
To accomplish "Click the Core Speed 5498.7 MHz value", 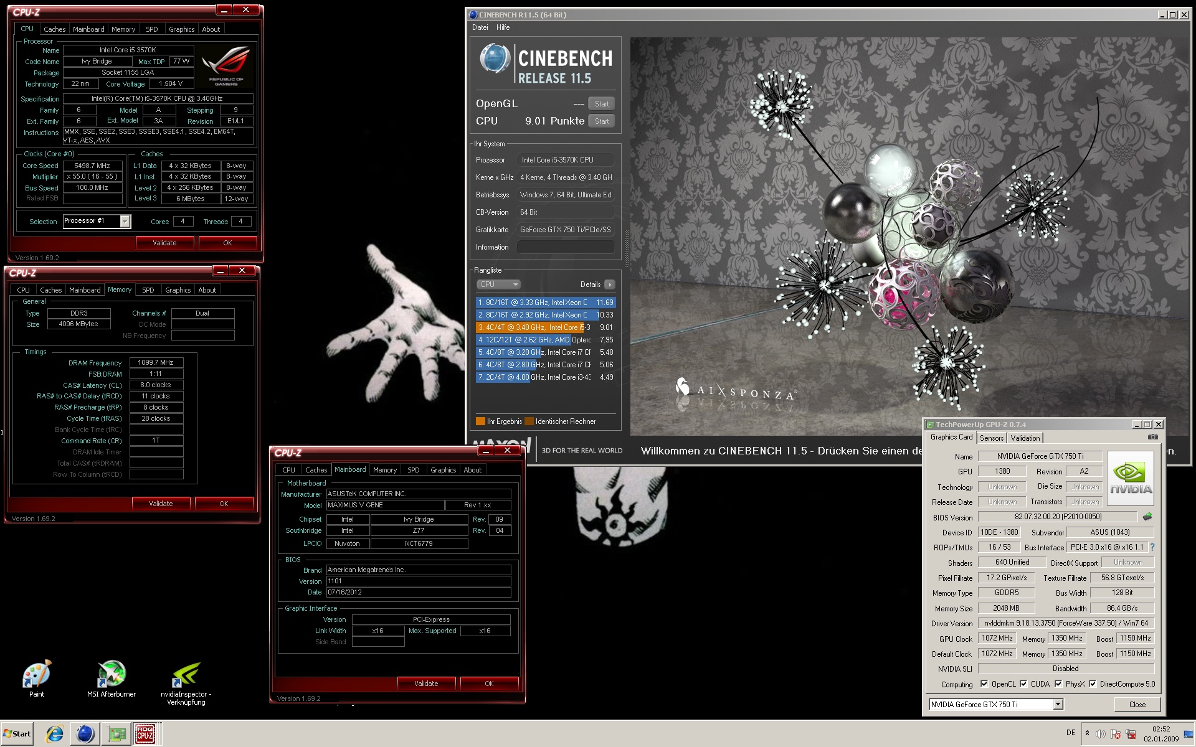I will [92, 166].
